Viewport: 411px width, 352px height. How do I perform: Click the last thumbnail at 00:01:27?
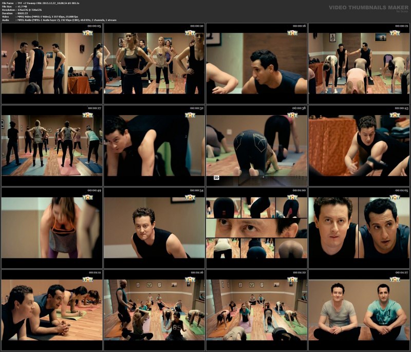[x=359, y=310]
